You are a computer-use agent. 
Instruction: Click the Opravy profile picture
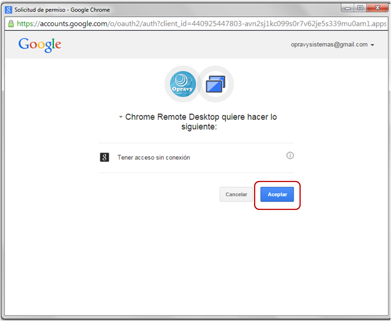click(183, 84)
